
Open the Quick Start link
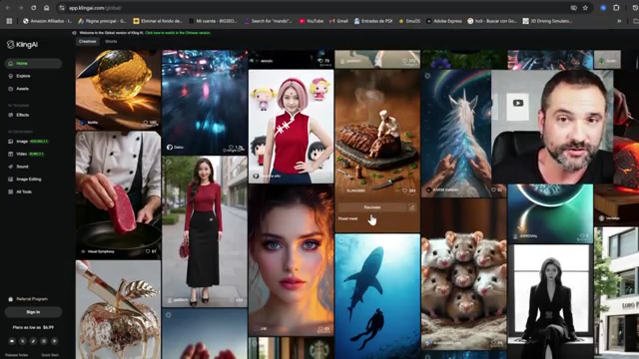coord(50,355)
